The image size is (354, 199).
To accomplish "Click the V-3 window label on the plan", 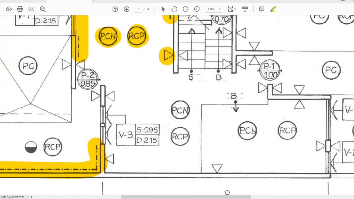I will (x=126, y=135).
